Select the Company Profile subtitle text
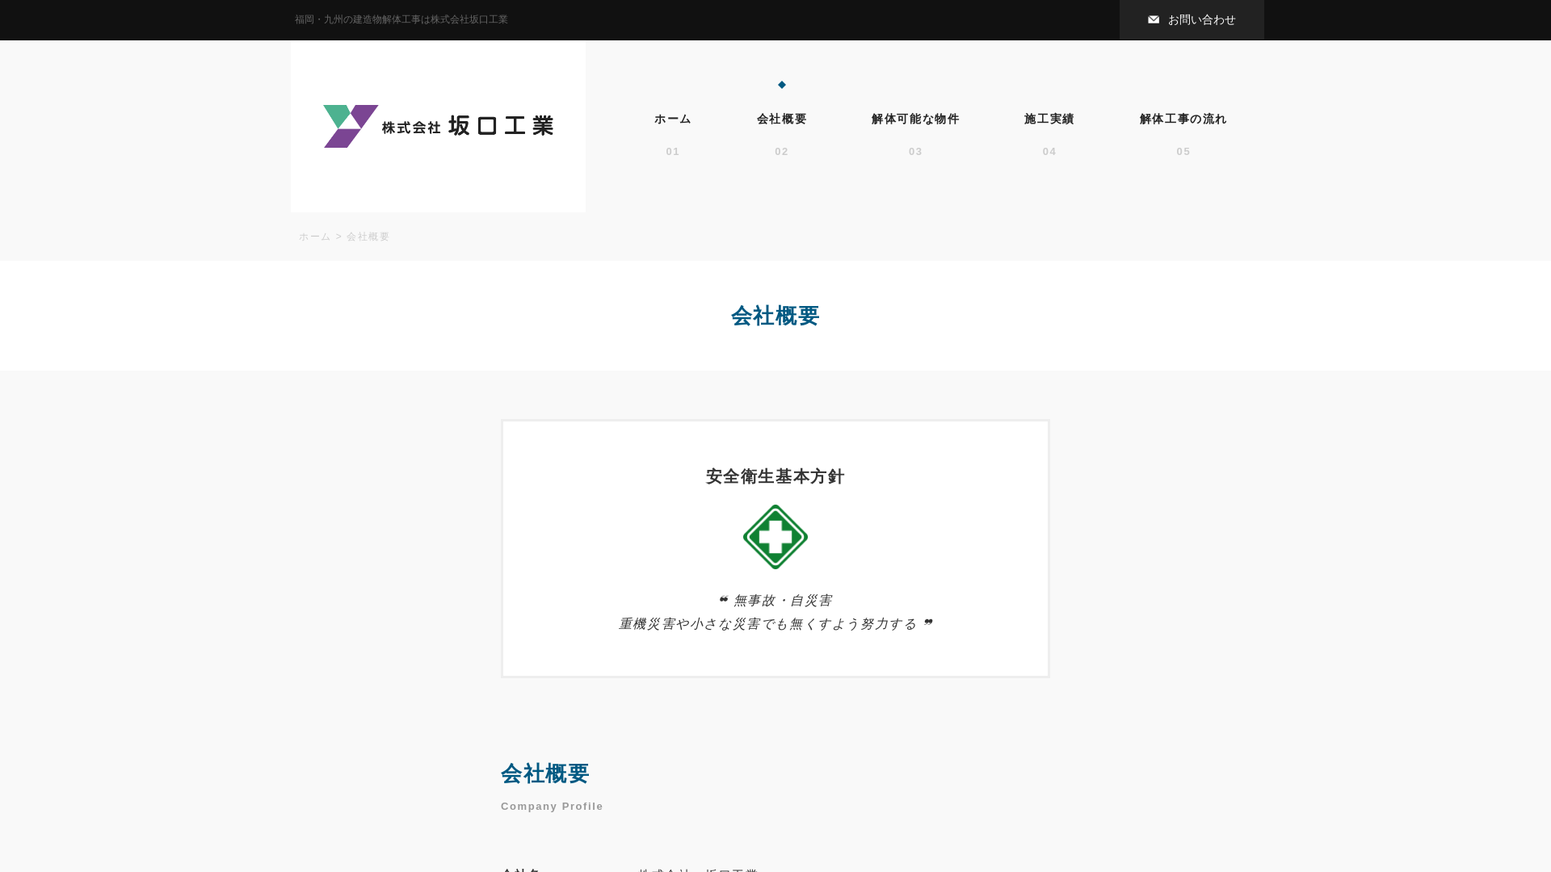Viewport: 1551px width, 872px height. pyautogui.click(x=552, y=806)
